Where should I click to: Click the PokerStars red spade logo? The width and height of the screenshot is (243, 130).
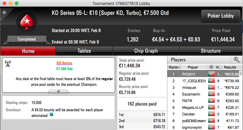tap(27, 22)
